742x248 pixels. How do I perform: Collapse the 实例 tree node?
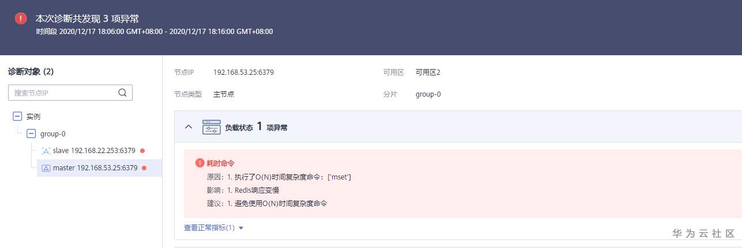(17, 116)
